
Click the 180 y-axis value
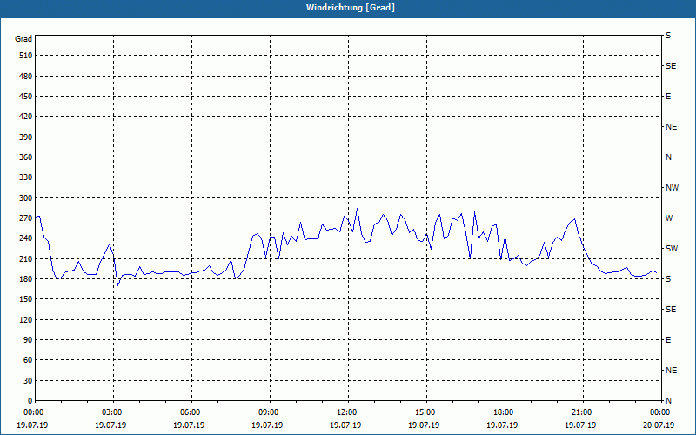(26, 279)
